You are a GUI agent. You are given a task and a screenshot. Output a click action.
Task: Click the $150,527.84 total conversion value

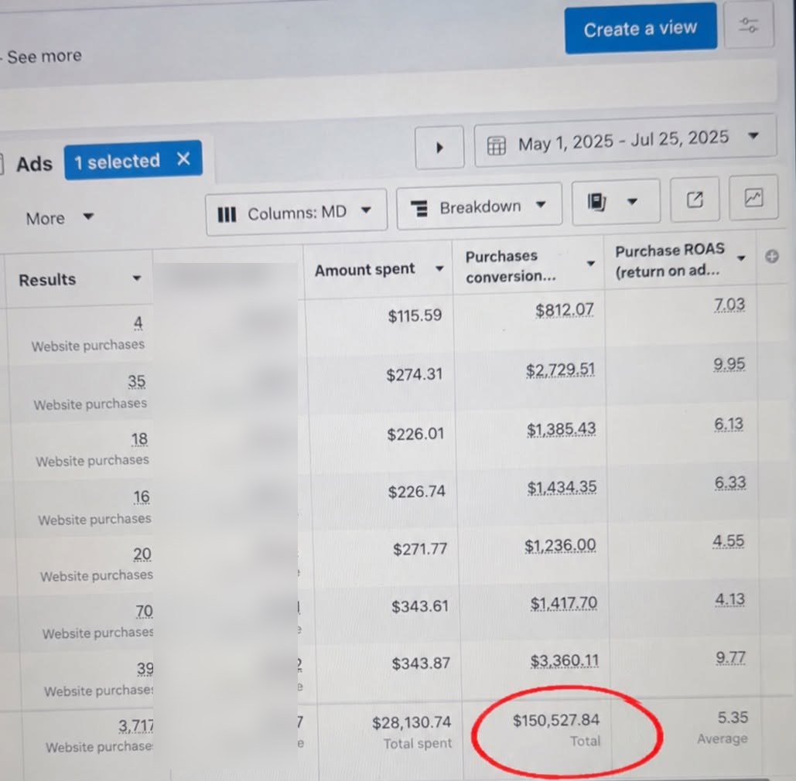click(x=556, y=720)
